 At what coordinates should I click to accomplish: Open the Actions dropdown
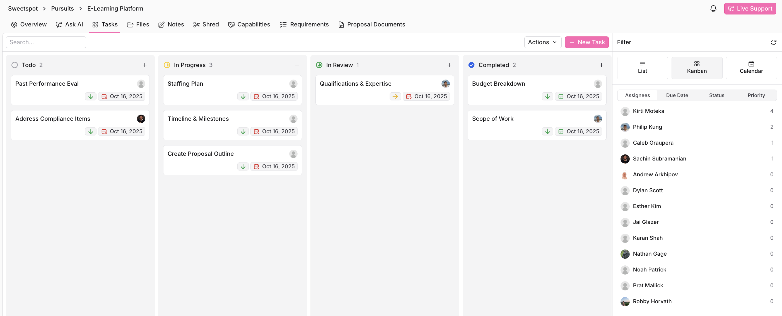point(542,42)
